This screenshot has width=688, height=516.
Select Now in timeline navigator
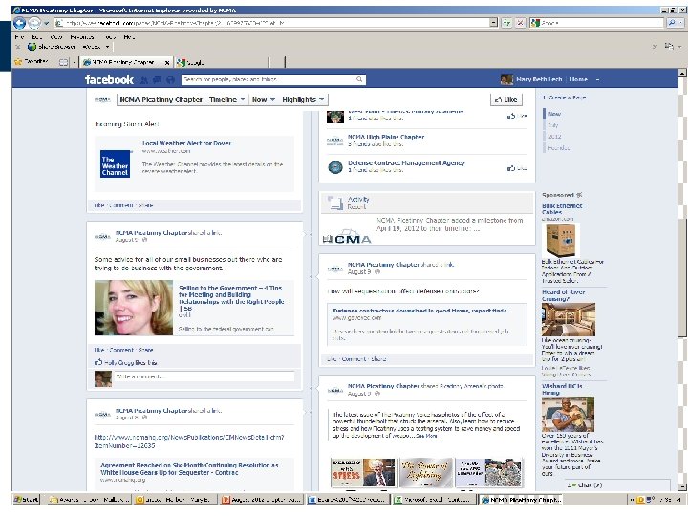554,114
